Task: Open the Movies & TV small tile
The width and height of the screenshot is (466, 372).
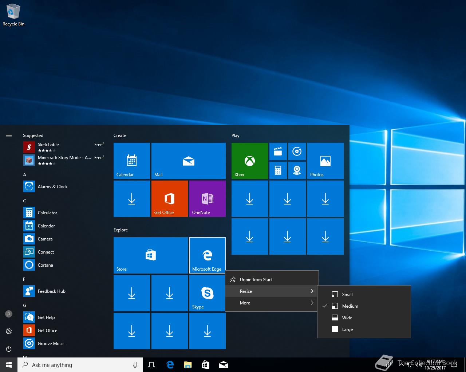Action: pyautogui.click(x=278, y=151)
